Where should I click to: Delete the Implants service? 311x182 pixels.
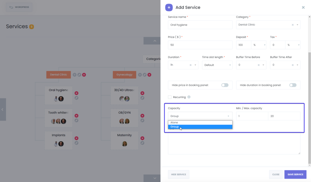[76, 138]
